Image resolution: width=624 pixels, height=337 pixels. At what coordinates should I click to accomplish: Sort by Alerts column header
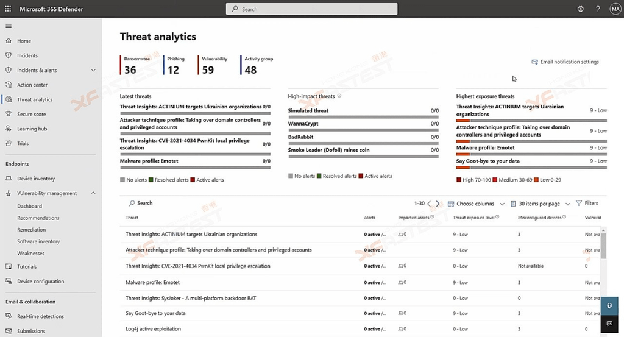click(369, 218)
